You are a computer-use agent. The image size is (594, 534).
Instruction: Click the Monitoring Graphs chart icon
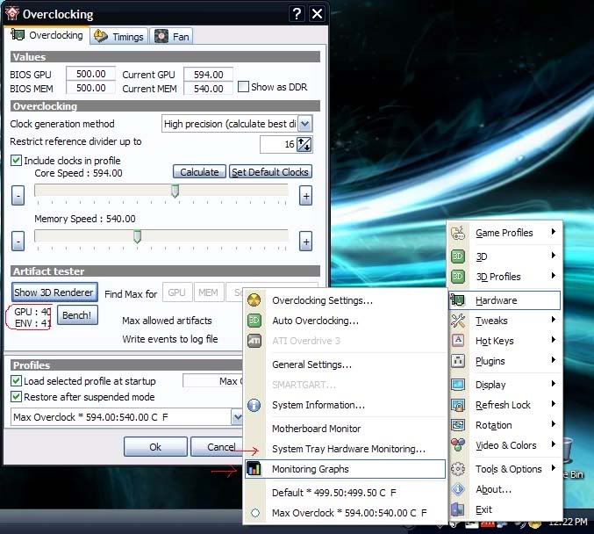(x=254, y=469)
